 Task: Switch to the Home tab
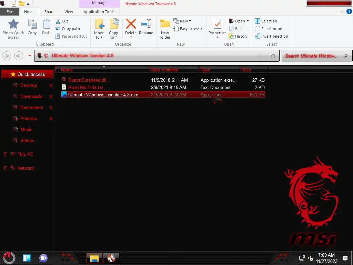pos(29,12)
